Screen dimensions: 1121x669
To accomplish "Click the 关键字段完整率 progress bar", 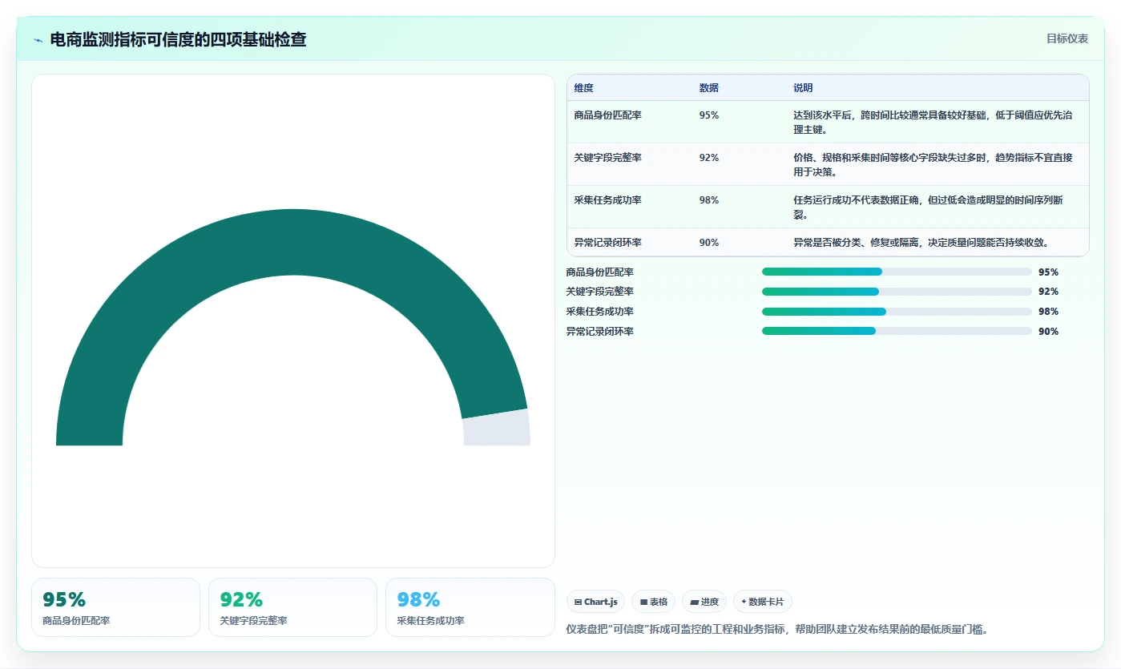I will click(x=897, y=292).
